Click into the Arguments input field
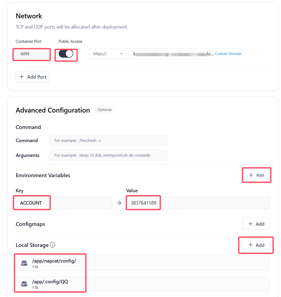This screenshot has width=281, height=297. (108, 155)
